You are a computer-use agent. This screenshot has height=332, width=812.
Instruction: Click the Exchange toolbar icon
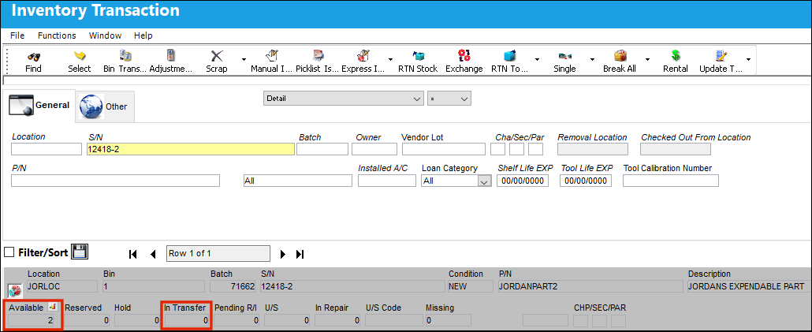click(x=464, y=56)
